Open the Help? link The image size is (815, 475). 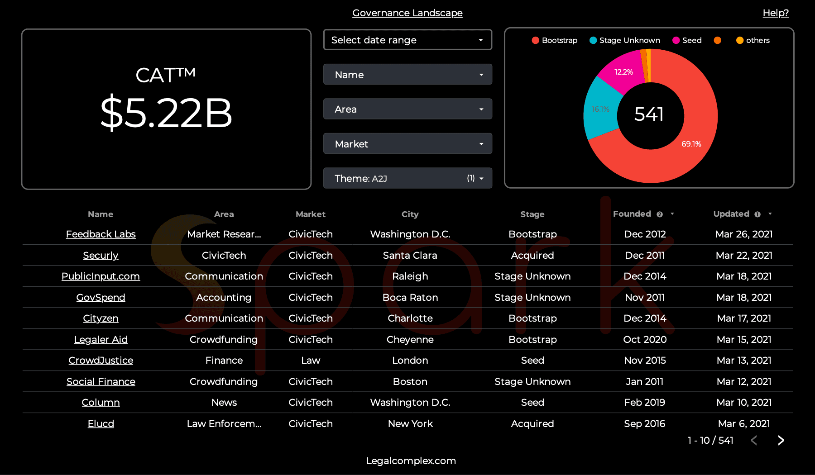(x=776, y=13)
